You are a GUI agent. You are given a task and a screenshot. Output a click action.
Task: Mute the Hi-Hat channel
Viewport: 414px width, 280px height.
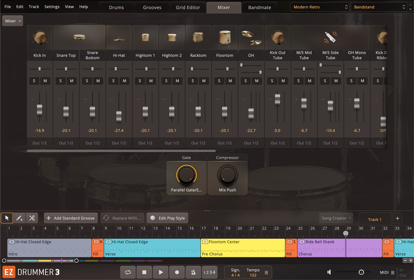coord(124,81)
